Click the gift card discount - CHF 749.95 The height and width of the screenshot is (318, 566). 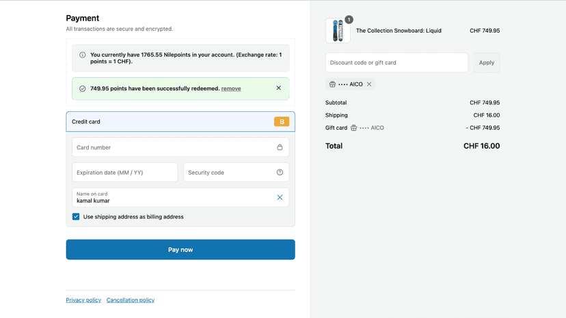[483, 128]
